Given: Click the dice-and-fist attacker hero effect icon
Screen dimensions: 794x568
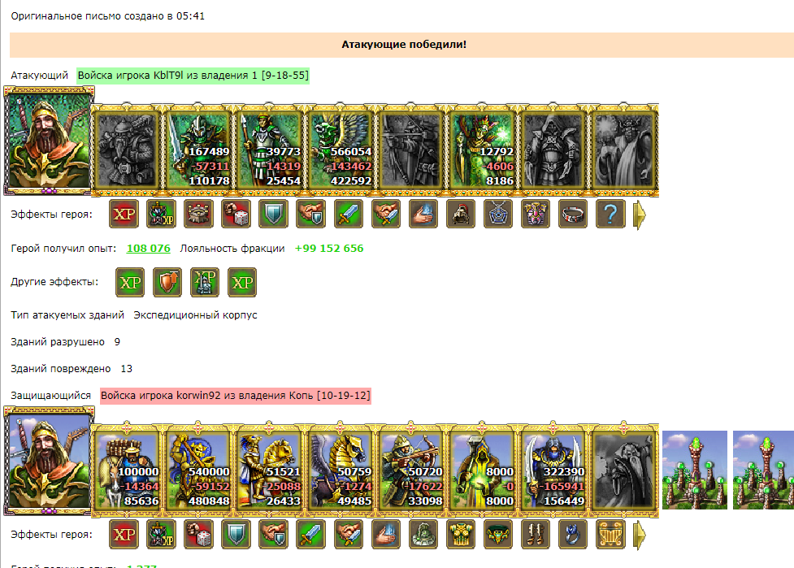Looking at the screenshot, I should pos(236,215).
